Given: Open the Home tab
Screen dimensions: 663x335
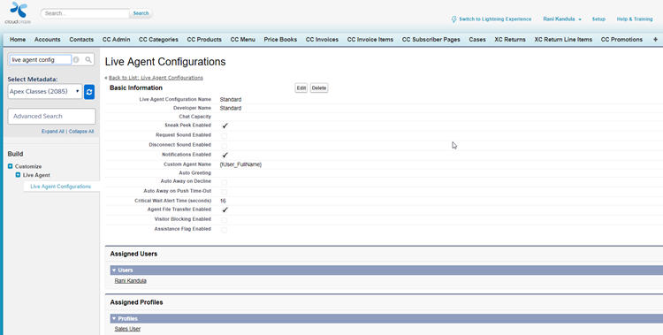Looking at the screenshot, I should [x=18, y=40].
